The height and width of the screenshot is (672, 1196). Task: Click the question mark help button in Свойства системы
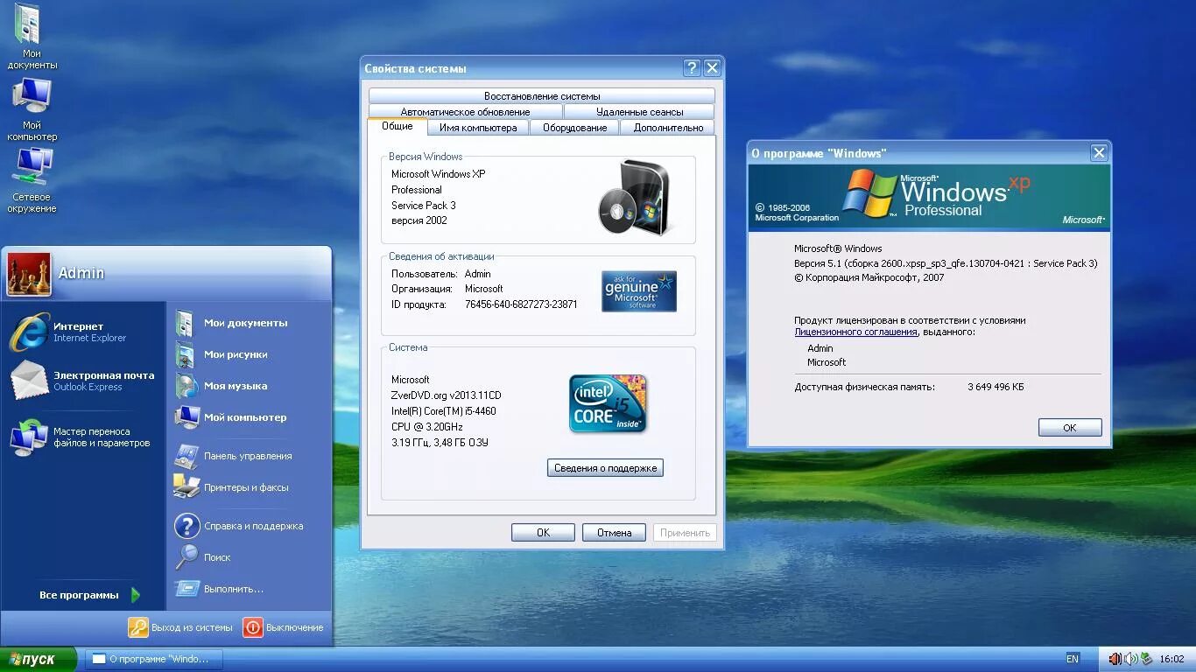pos(692,68)
